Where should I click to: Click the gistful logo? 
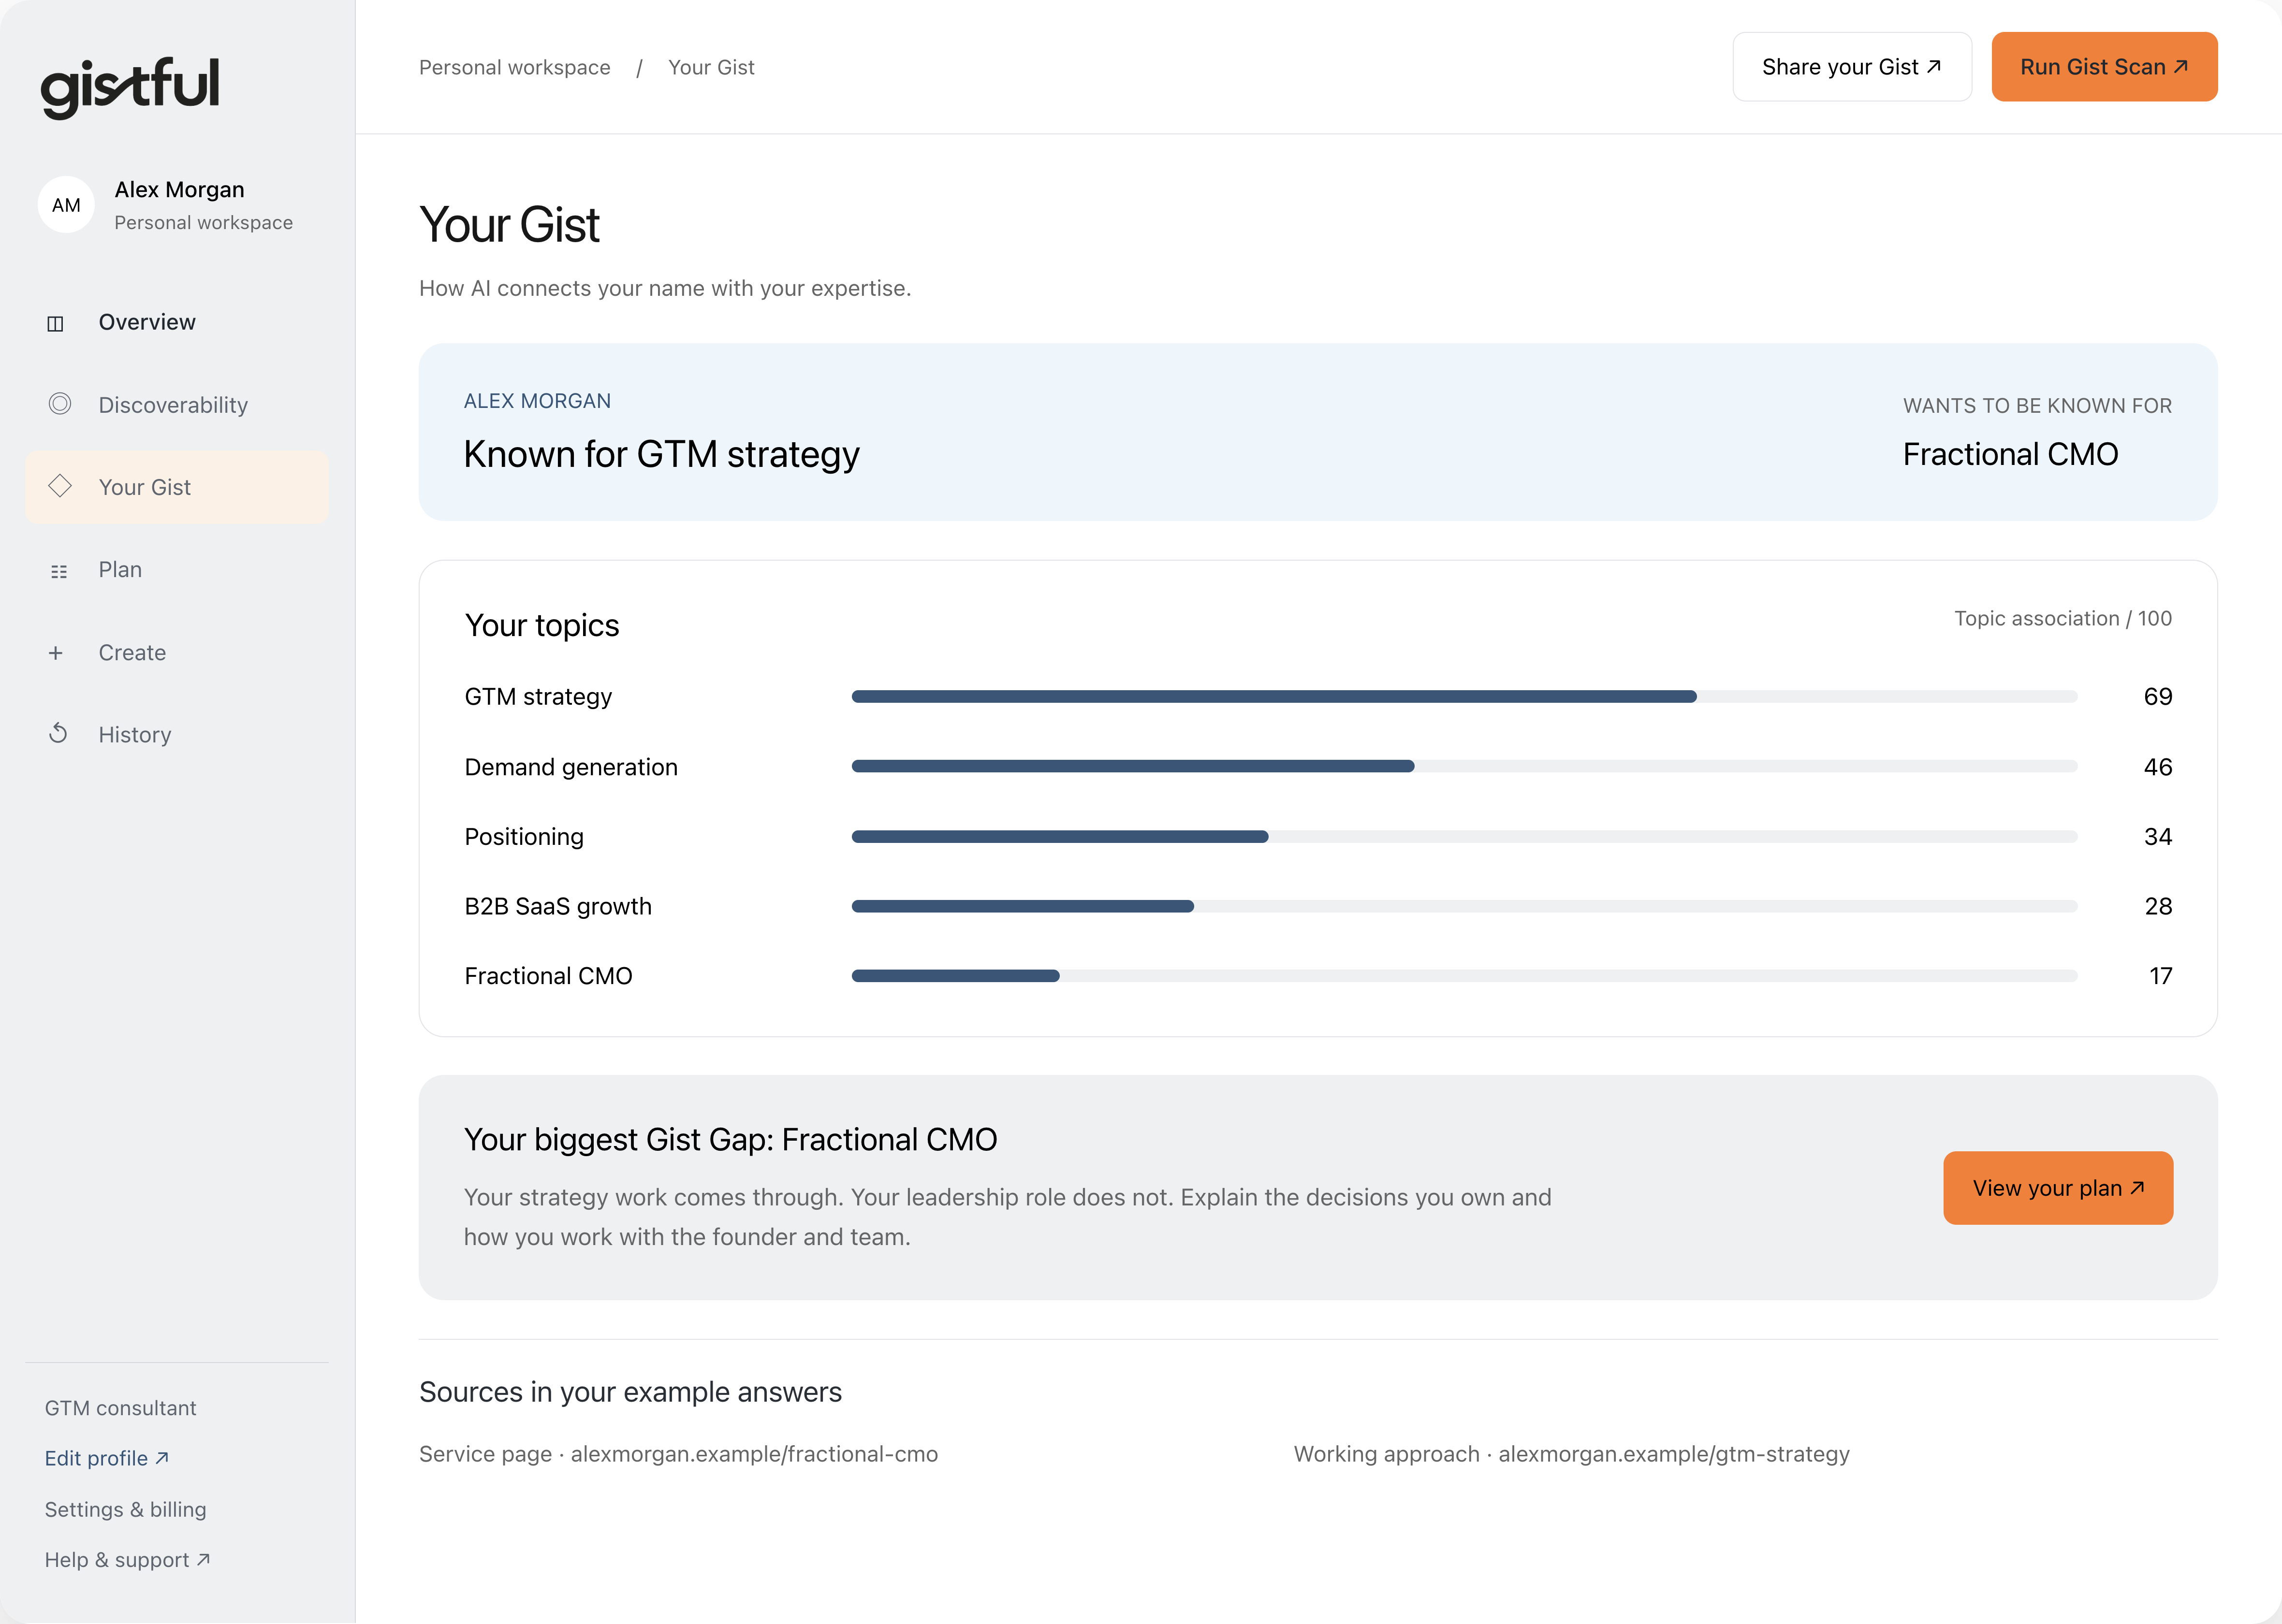(x=130, y=88)
